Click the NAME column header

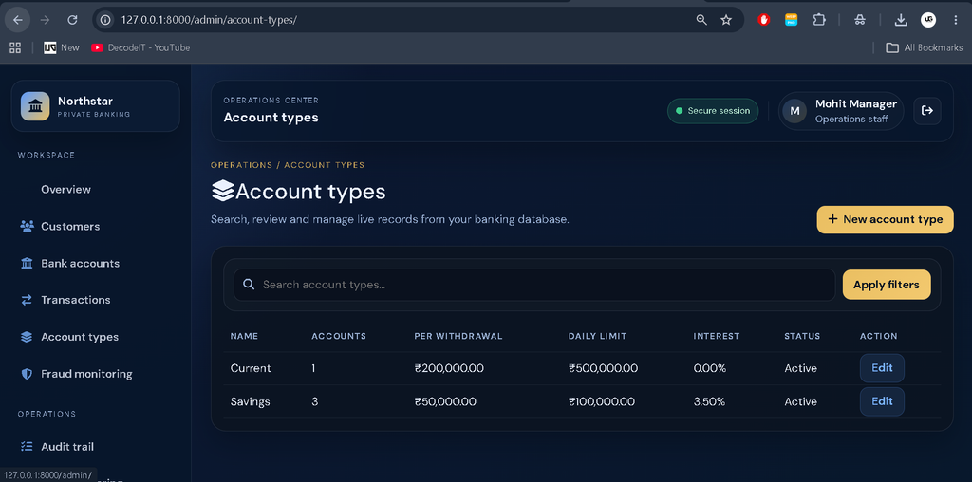244,337
